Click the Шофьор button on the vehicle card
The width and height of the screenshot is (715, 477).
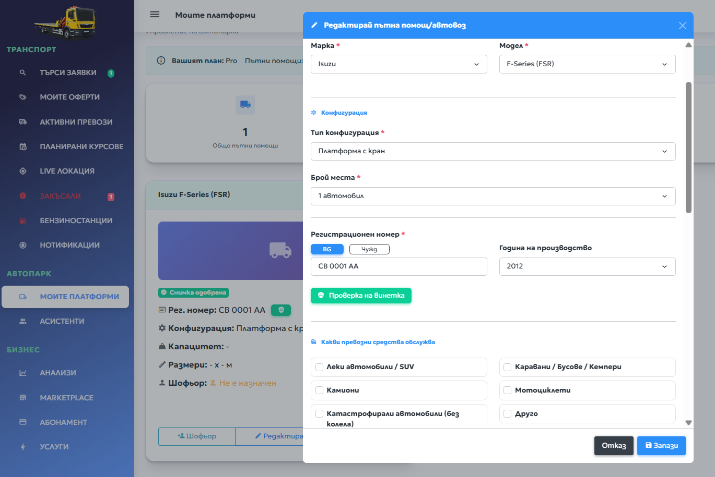[x=197, y=436]
